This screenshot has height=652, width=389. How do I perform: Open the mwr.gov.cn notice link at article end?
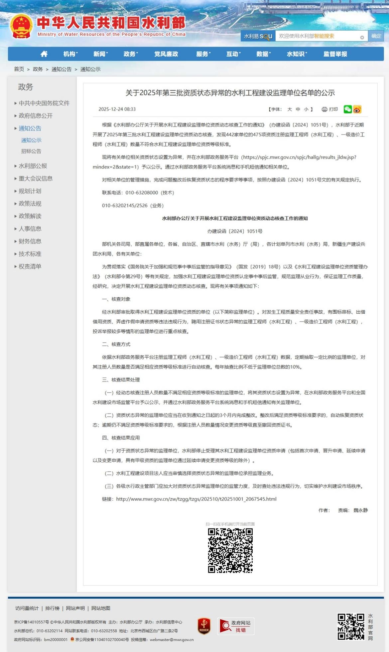click(196, 499)
